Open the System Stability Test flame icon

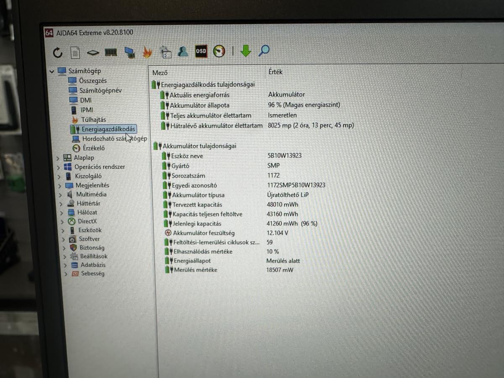click(x=146, y=51)
